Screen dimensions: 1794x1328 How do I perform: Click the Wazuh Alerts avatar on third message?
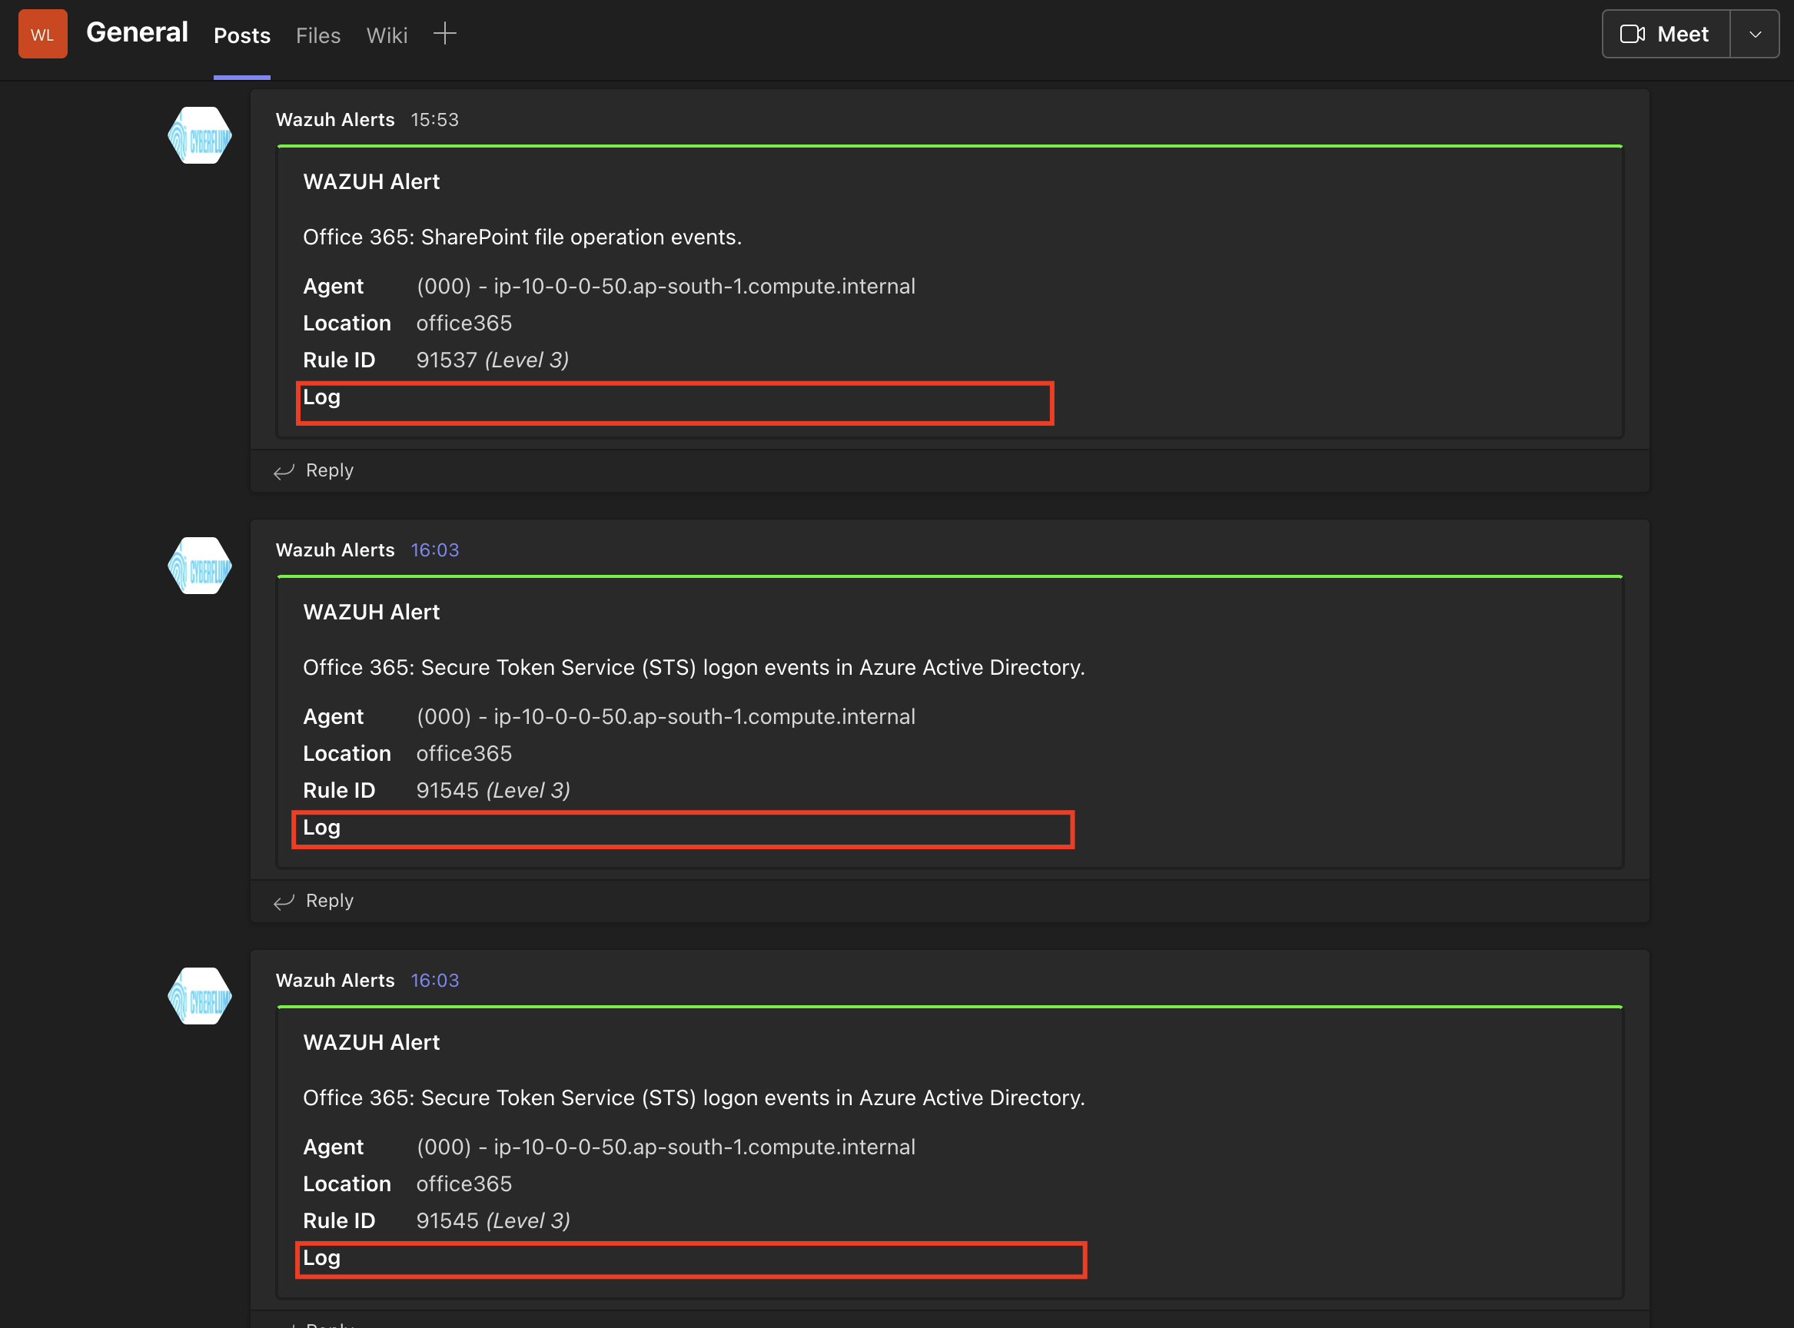(x=198, y=995)
